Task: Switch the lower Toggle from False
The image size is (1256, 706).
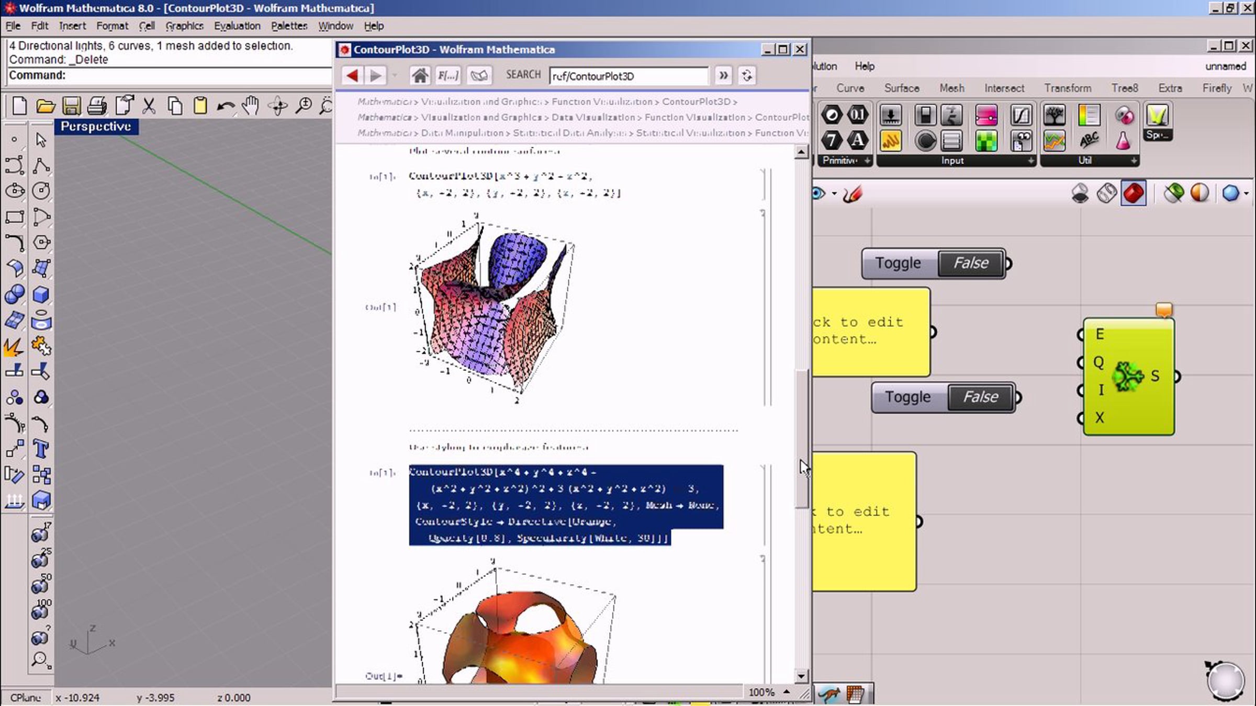Action: [x=981, y=397]
